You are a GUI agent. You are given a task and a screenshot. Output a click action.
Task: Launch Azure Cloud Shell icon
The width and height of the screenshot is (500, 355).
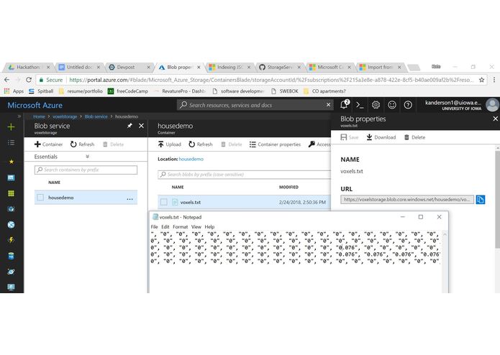coord(360,105)
